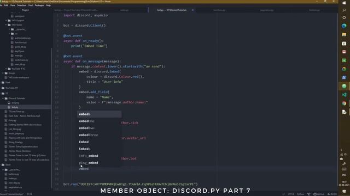The image size is (350, 196).
Task: Open the GitHub panel from status bar
Action: click(x=319, y=194)
